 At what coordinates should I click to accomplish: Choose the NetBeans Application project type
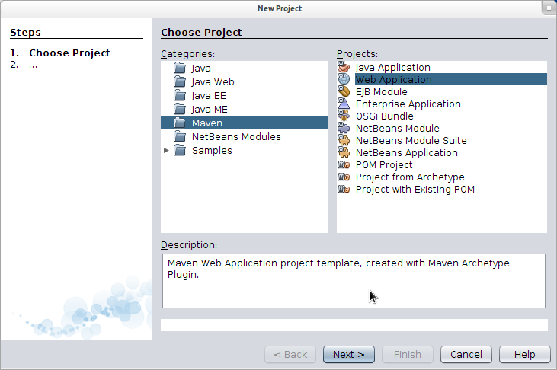pyautogui.click(x=407, y=153)
